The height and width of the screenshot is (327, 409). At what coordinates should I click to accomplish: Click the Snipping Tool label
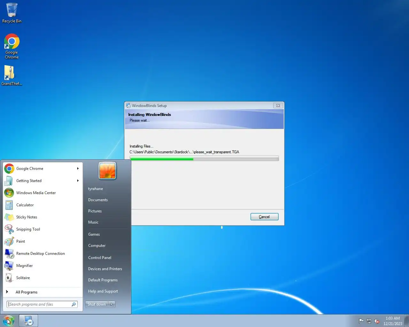[28, 229]
